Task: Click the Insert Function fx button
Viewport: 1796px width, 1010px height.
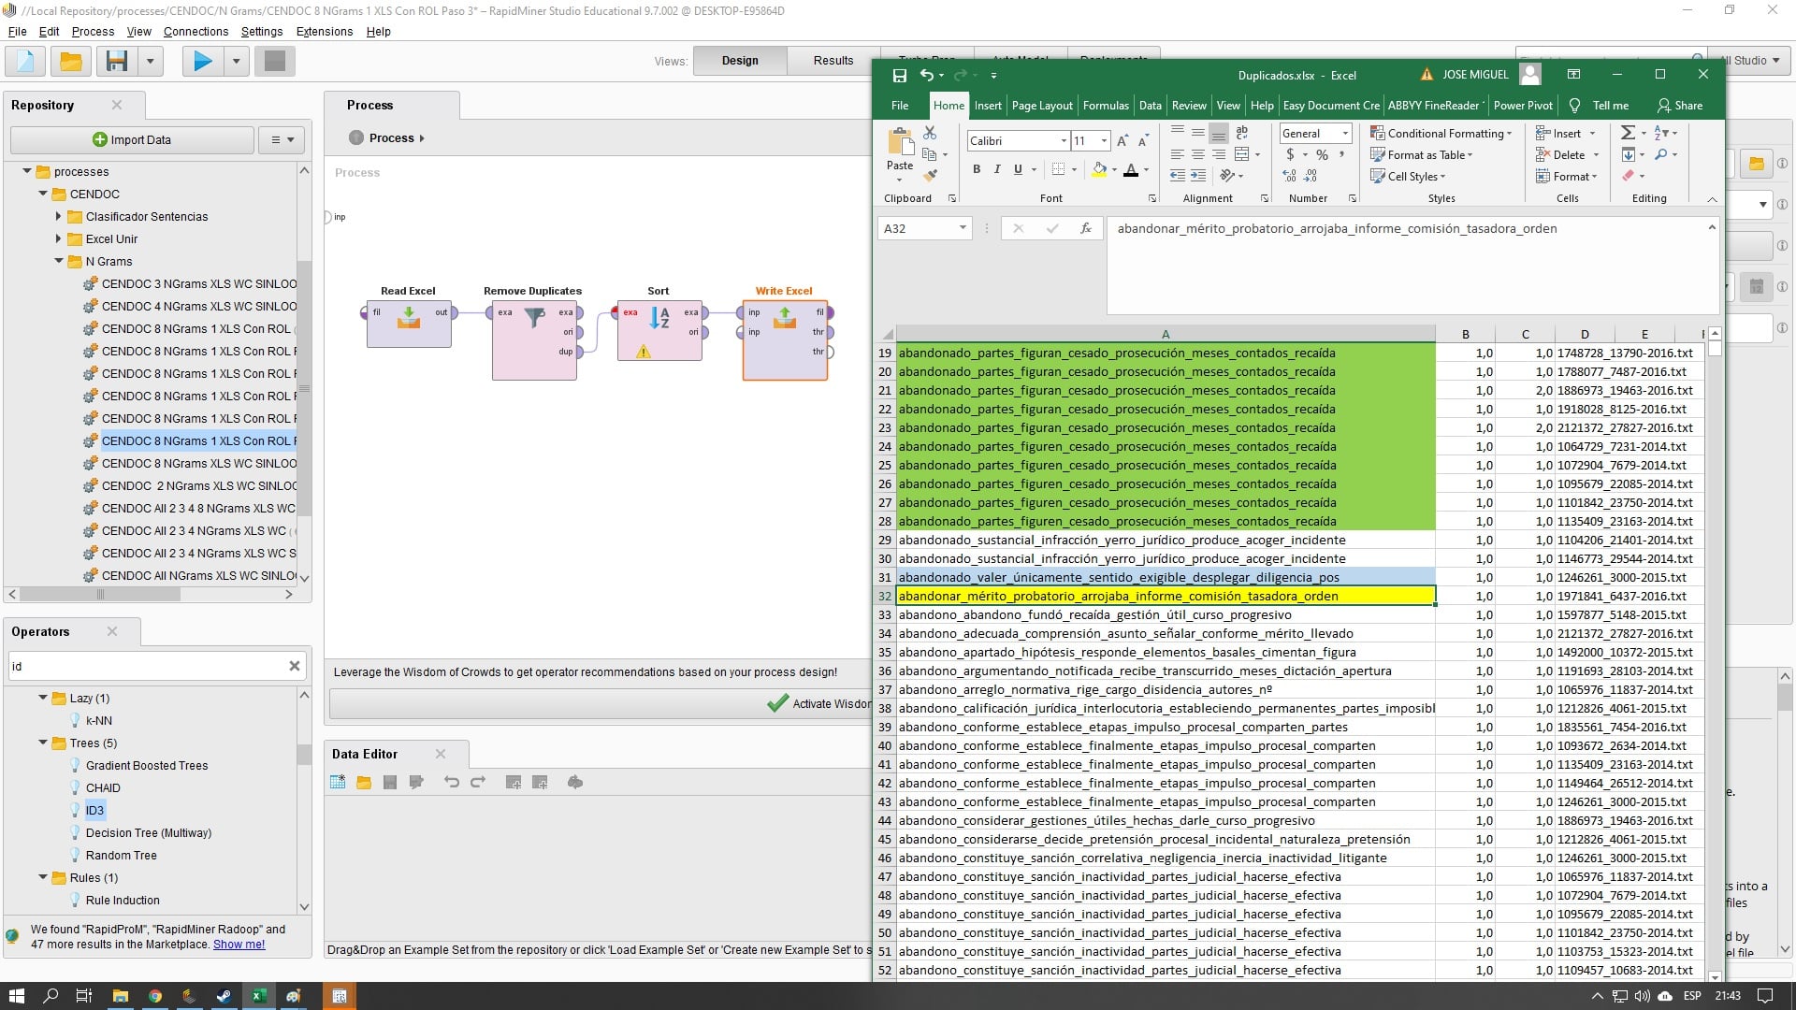Action: (x=1085, y=228)
